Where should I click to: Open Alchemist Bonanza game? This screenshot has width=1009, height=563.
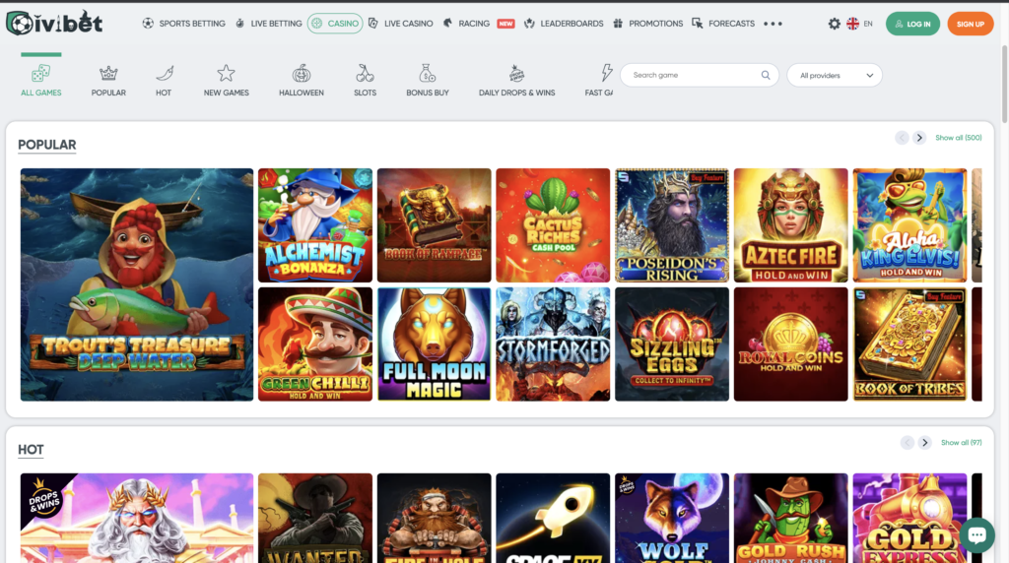pos(315,225)
